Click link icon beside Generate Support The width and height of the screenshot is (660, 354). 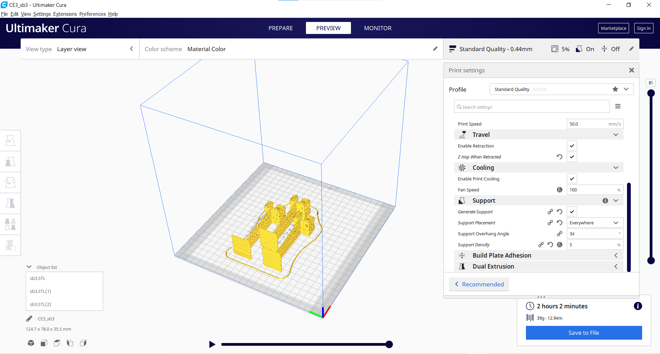tap(550, 212)
